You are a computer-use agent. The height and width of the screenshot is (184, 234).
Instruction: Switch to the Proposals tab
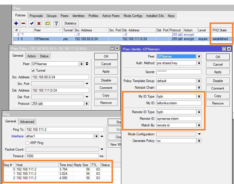pyautogui.click(x=36, y=16)
